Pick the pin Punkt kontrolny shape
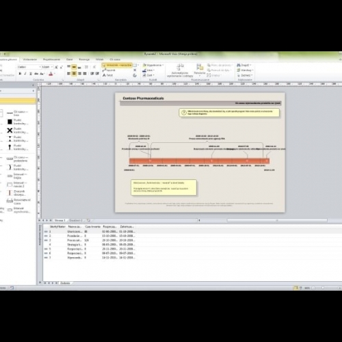Screen dimensions: 342x342 tap(17, 147)
